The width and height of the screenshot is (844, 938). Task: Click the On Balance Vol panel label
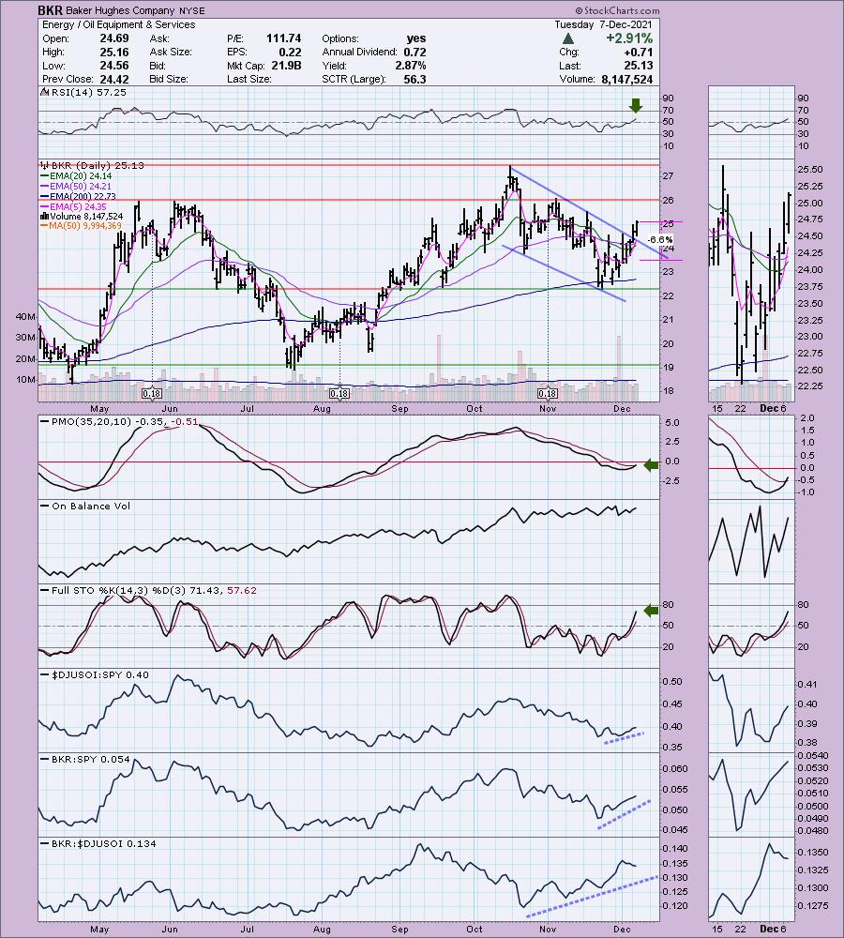[91, 506]
